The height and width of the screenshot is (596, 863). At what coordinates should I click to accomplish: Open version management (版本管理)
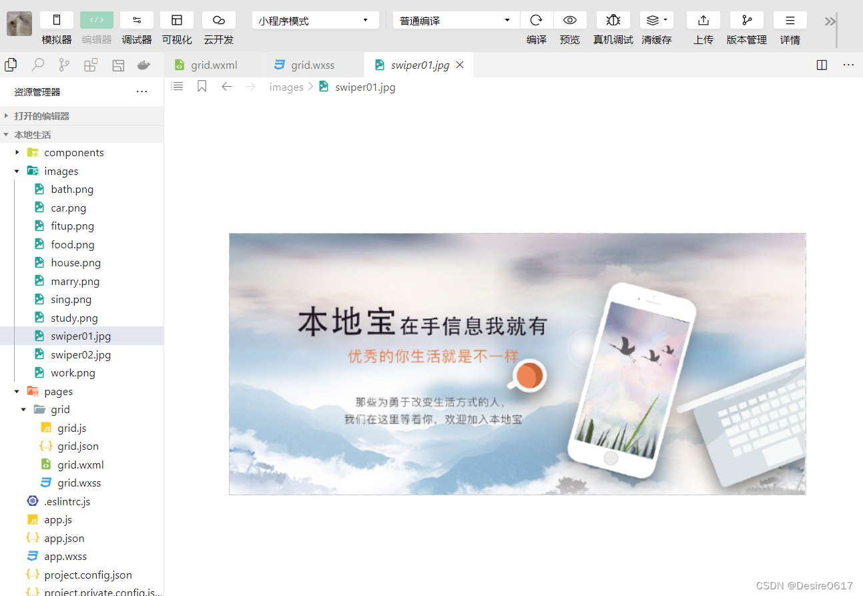click(747, 20)
